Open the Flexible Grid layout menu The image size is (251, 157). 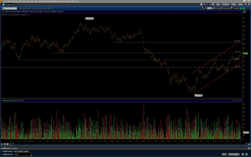pos(8,4)
